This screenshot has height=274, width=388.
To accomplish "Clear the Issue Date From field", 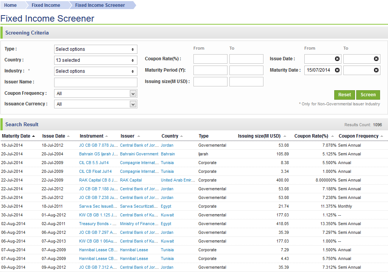I will coord(337,59).
